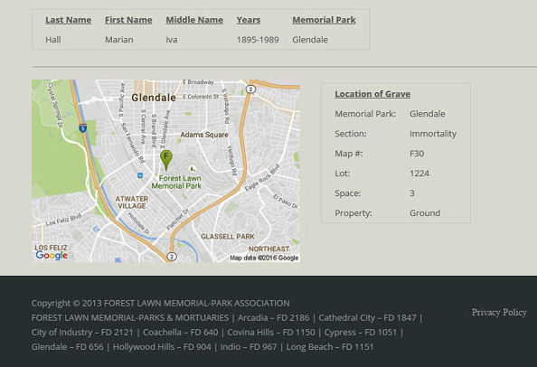
Task: Click the Los Feliz Blvd street label
Action: pyautogui.click(x=63, y=220)
